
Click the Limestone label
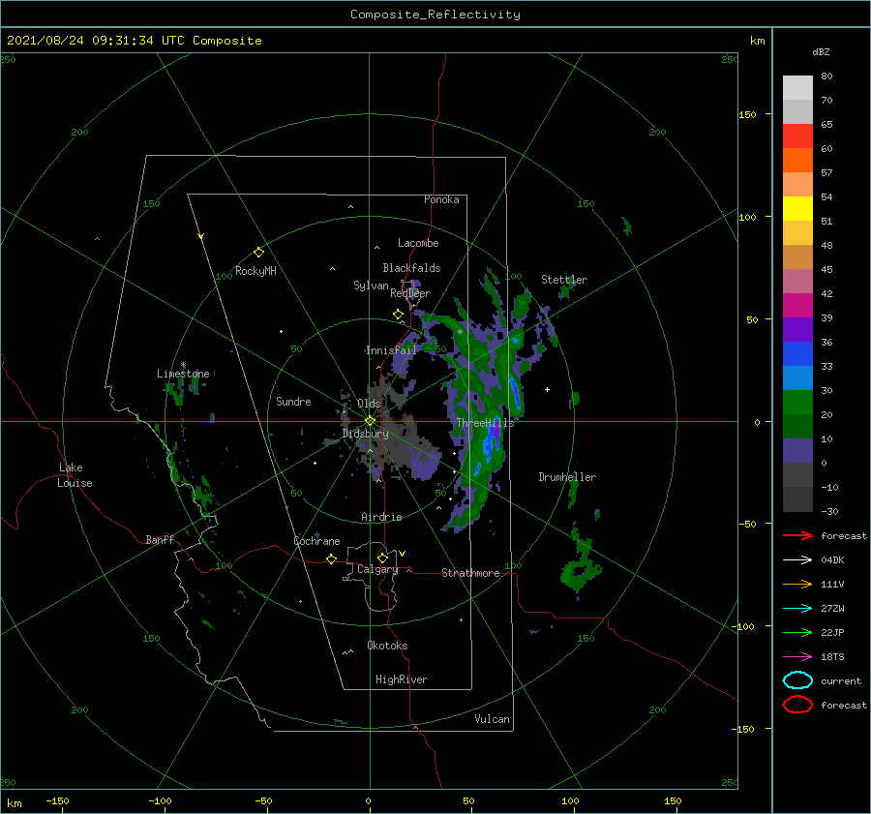tap(183, 374)
